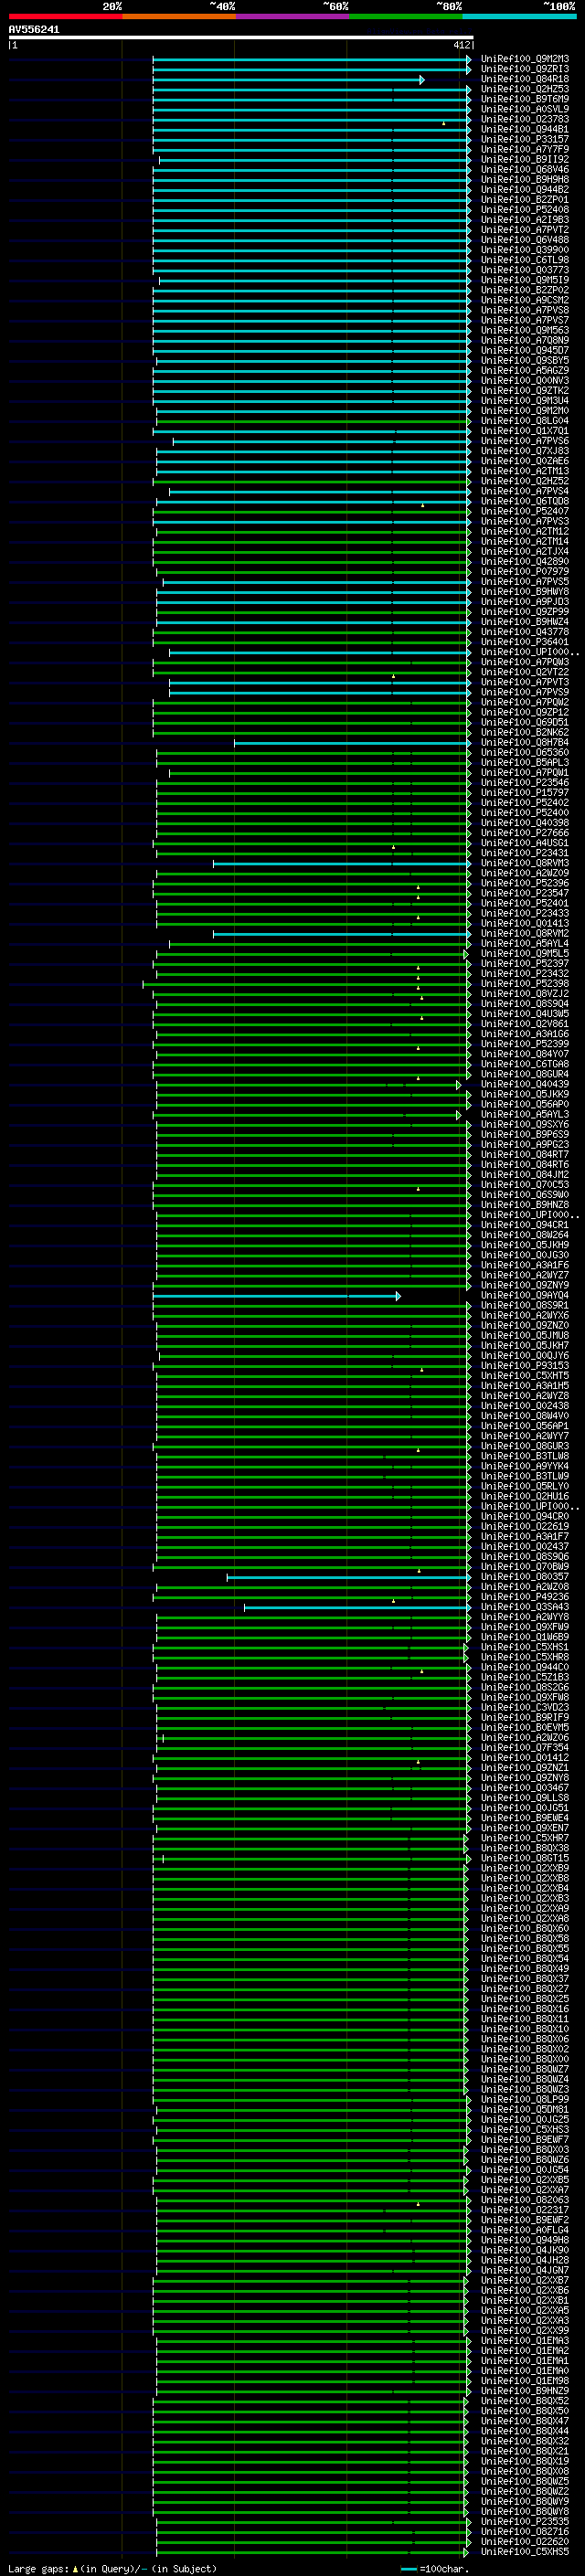The width and height of the screenshot is (585, 2576).
Task: Click the yellow large-gap marker on the O23783 row
Action: [x=444, y=123]
